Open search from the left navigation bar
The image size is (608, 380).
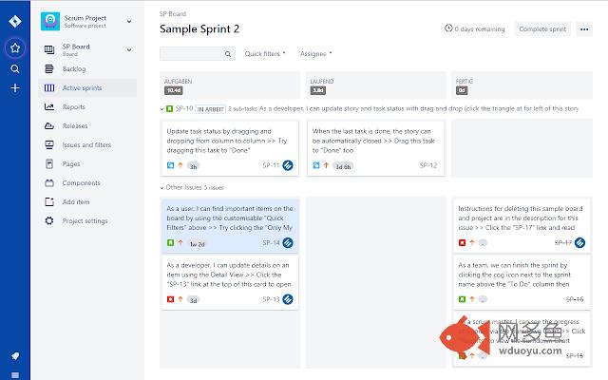pos(14,68)
